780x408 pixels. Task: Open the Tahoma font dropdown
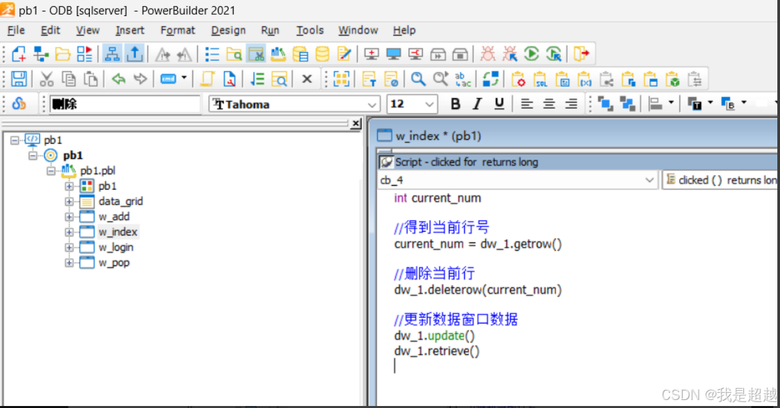(x=372, y=104)
